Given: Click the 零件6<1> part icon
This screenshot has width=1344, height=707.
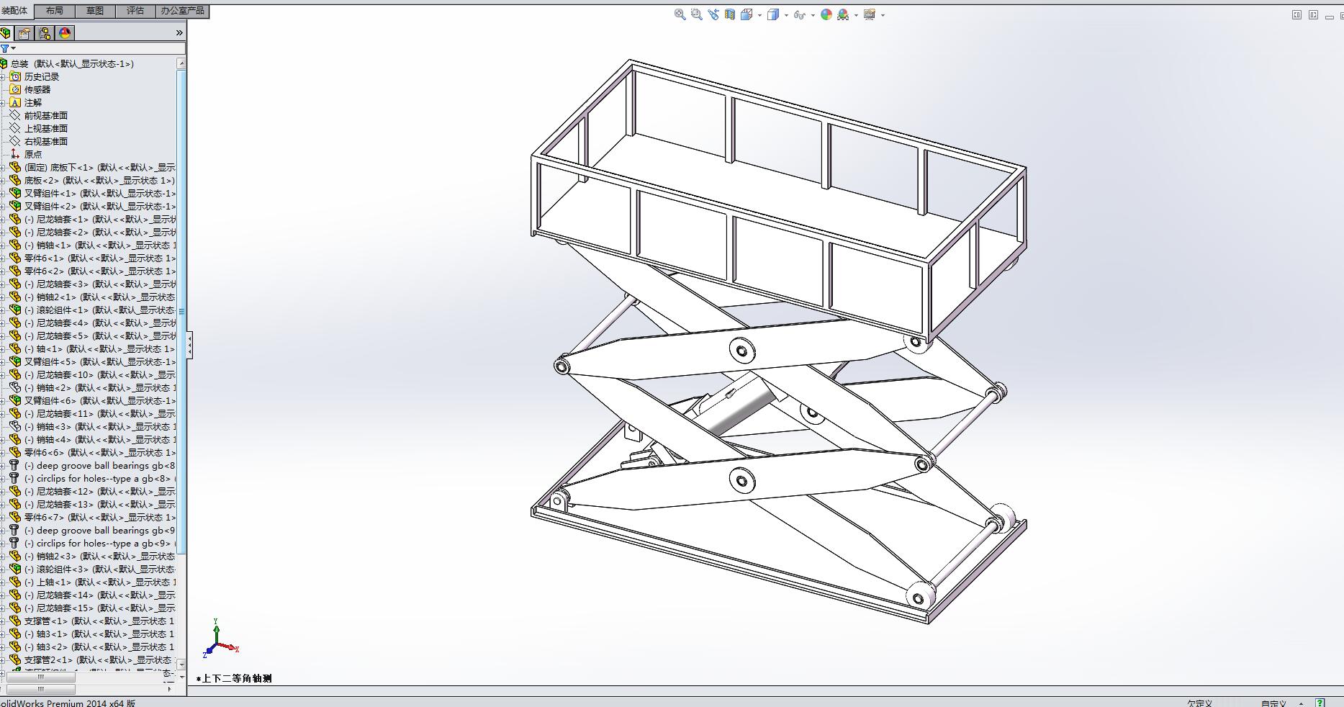Looking at the screenshot, I should point(15,258).
